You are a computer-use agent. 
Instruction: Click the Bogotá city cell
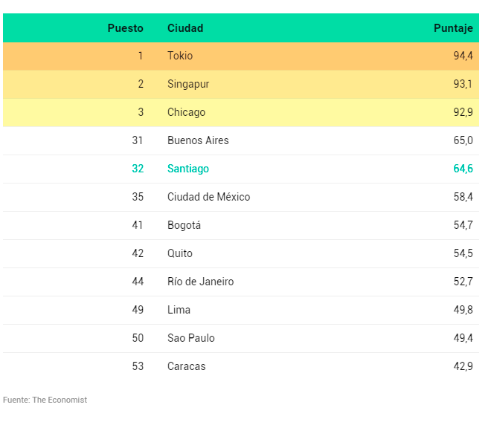184,225
